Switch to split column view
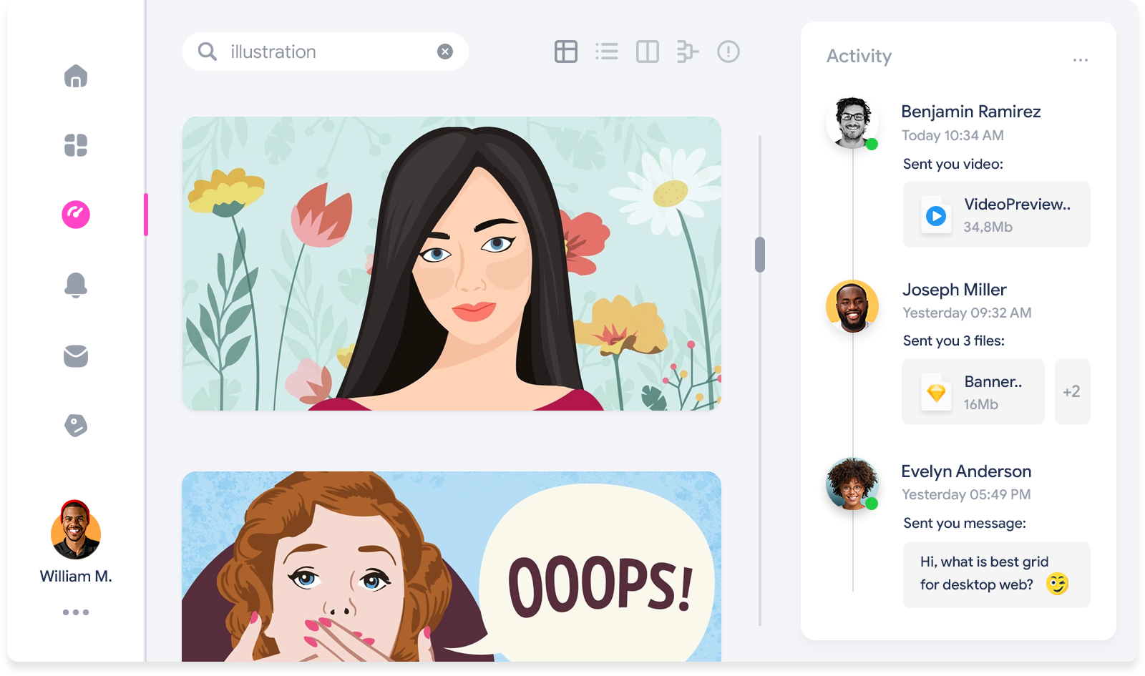Image resolution: width=1145 pixels, height=676 pixels. tap(648, 52)
